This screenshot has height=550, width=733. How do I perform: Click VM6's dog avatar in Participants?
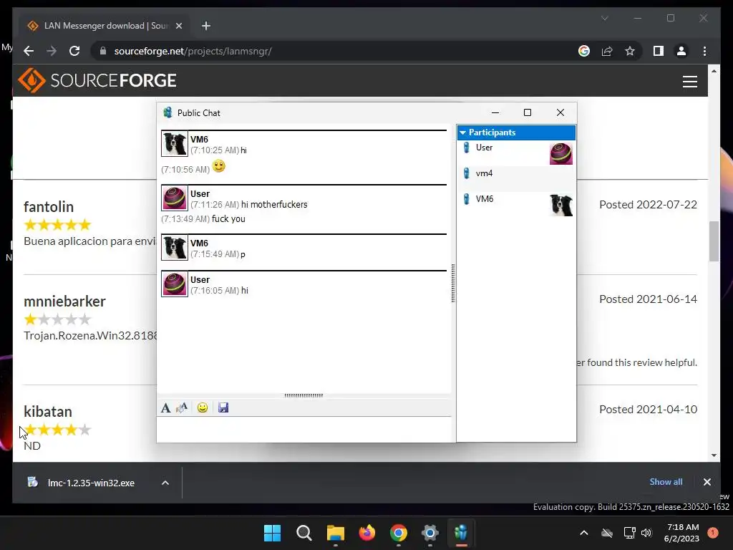point(561,206)
